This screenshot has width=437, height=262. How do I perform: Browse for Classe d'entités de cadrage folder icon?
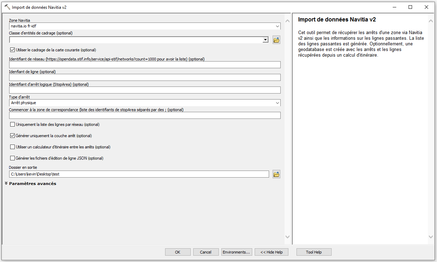tap(276, 40)
